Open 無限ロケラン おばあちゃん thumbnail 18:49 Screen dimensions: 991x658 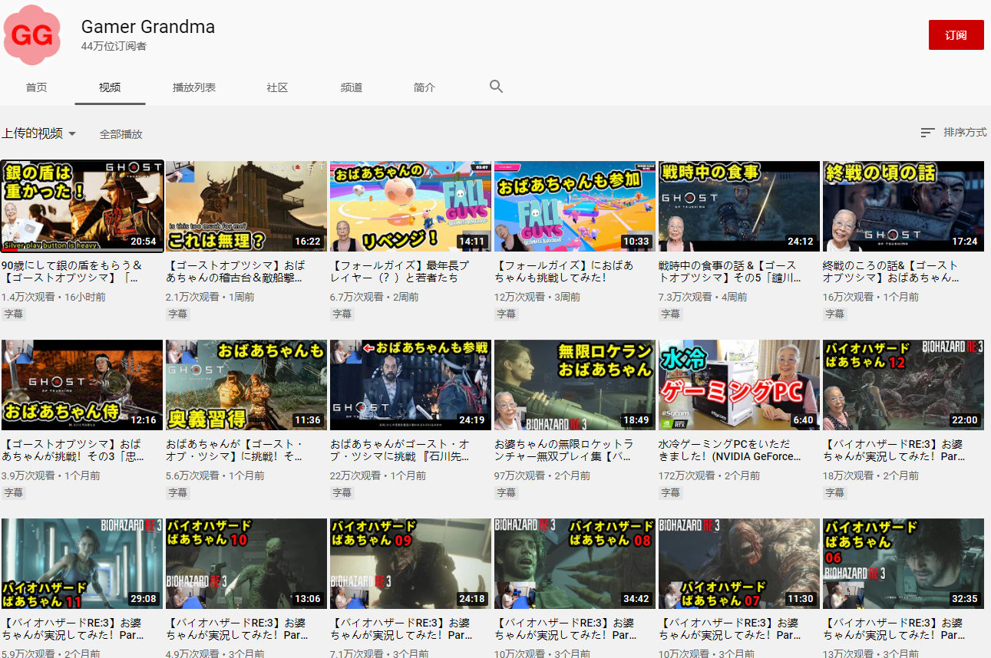pyautogui.click(x=575, y=385)
